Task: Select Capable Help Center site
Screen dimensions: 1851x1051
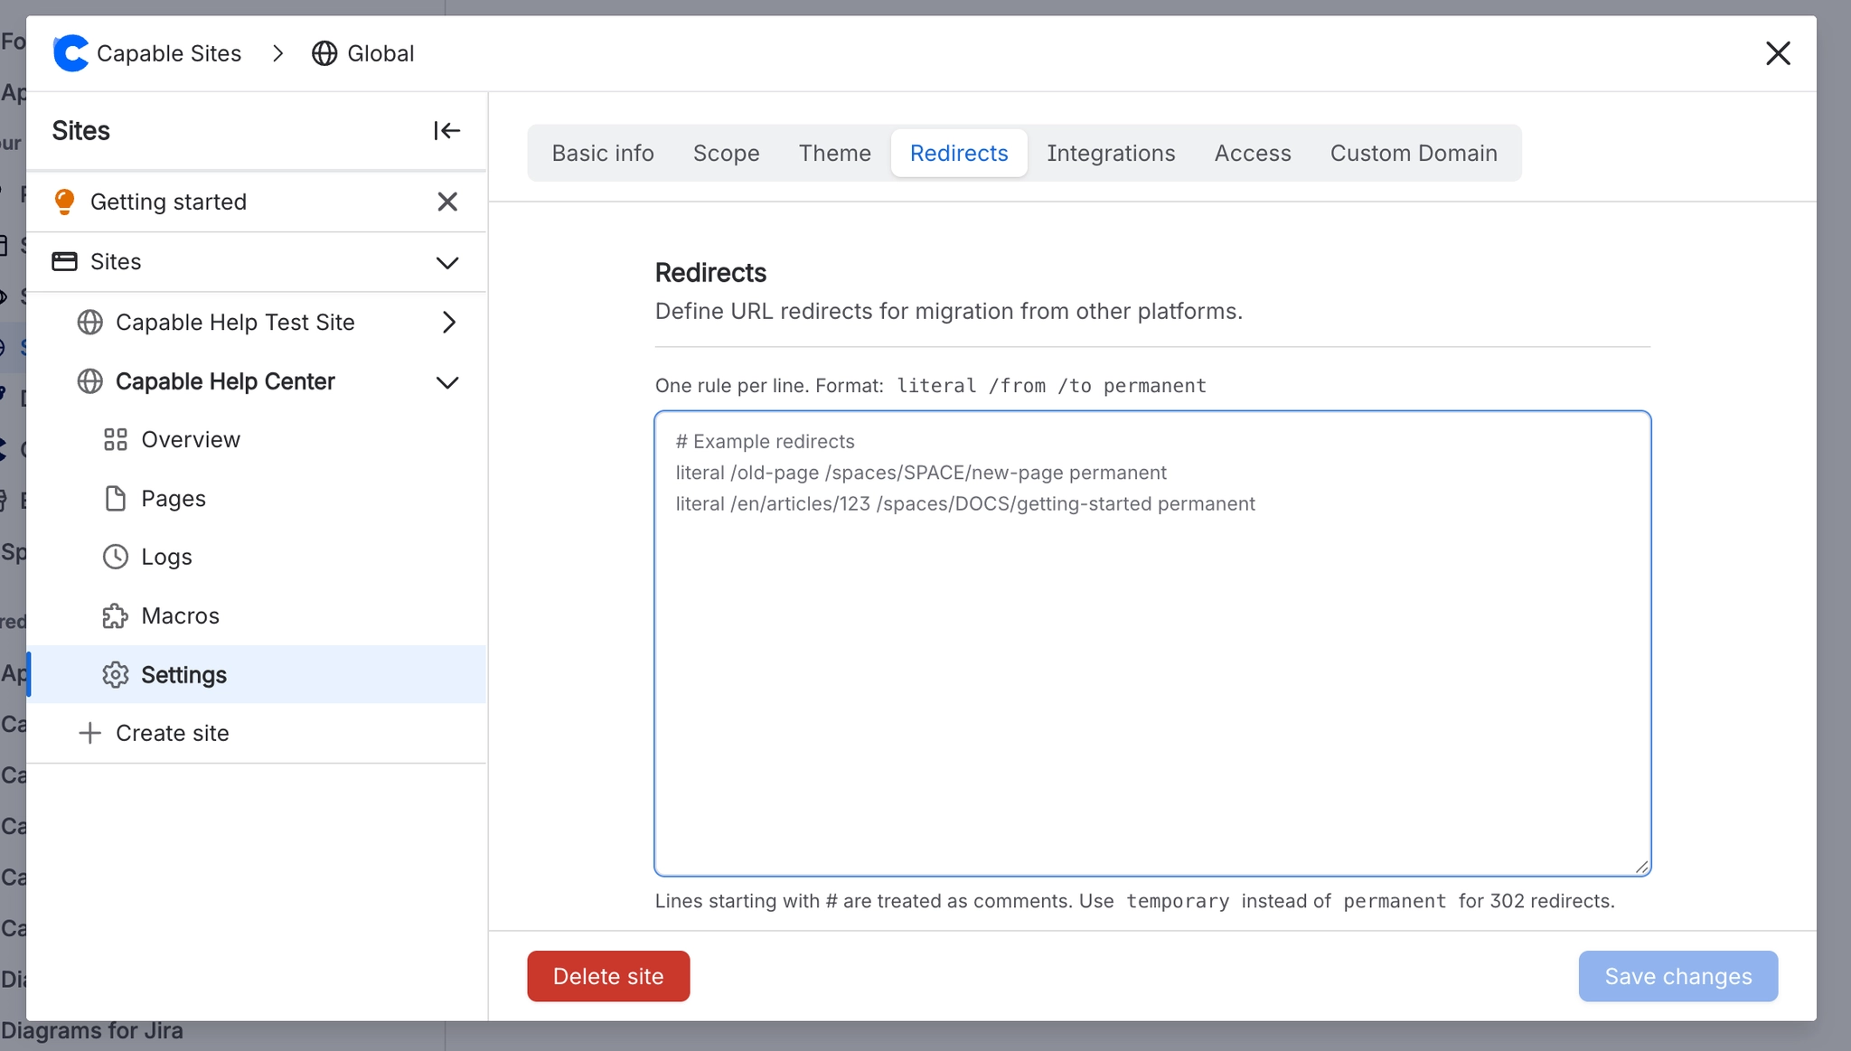Action: (225, 381)
